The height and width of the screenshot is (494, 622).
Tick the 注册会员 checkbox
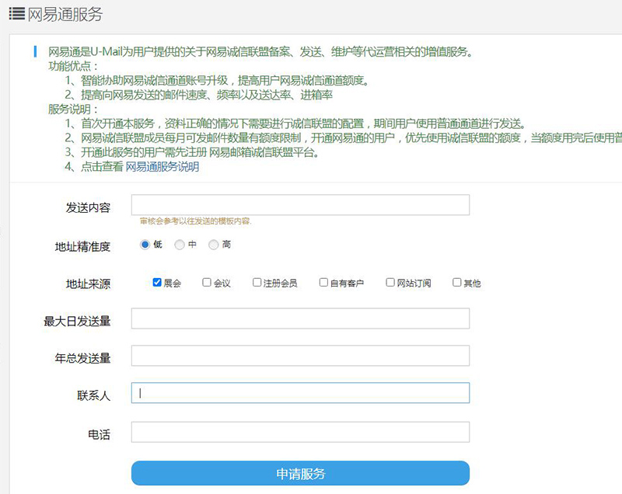257,283
